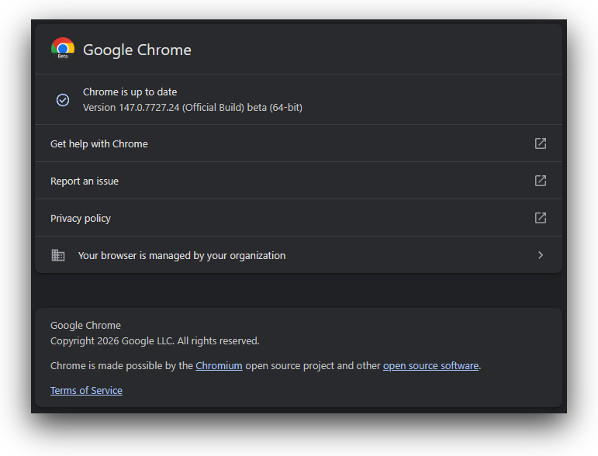Click external link icon for Privacy policy
The width and height of the screenshot is (598, 456).
[541, 218]
